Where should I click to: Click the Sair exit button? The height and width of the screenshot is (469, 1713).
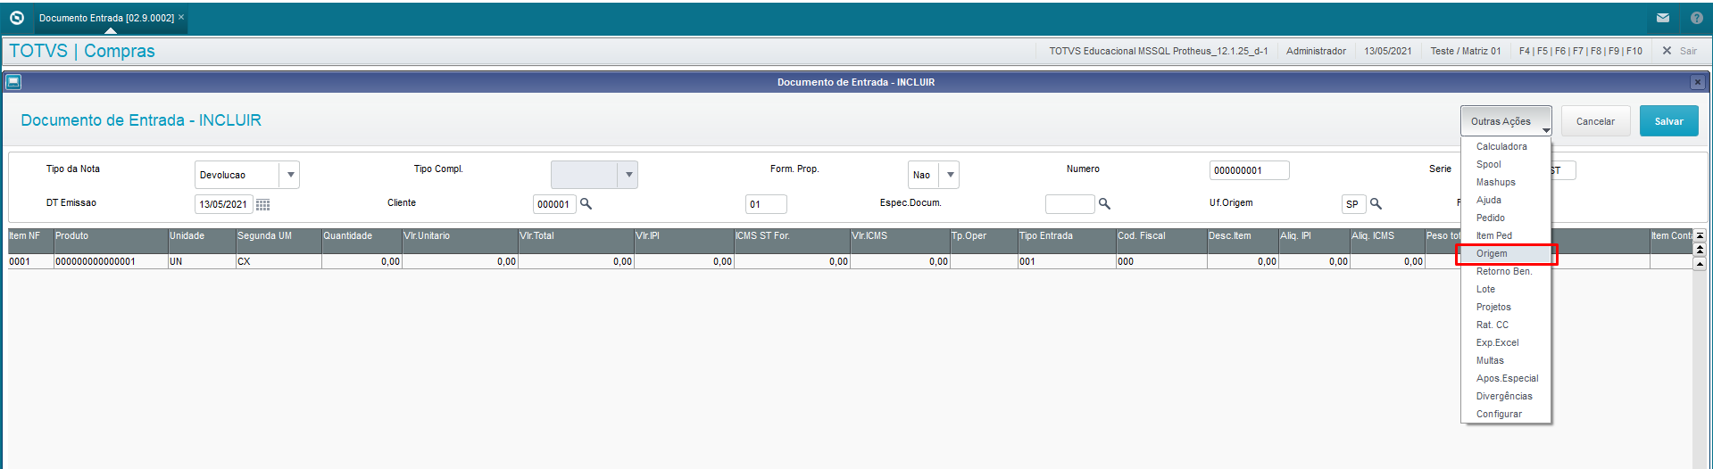coord(1679,51)
